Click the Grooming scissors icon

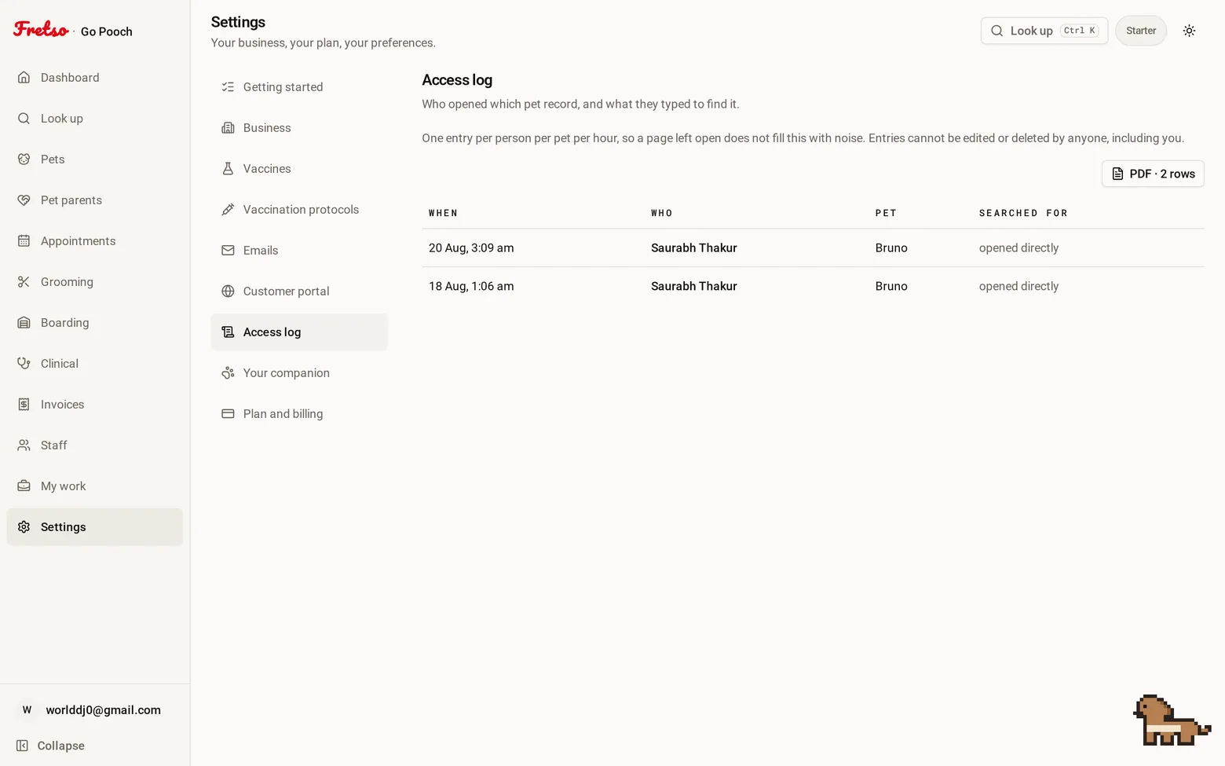24,282
